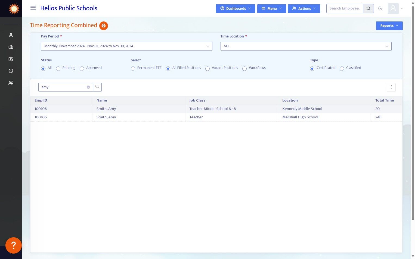Screen dimensions: 415x259
Task: Open the group users sidebar icon
Action: (x=11, y=83)
